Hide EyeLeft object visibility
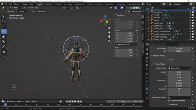Screen dimensions: 196x110 [190, 15]
